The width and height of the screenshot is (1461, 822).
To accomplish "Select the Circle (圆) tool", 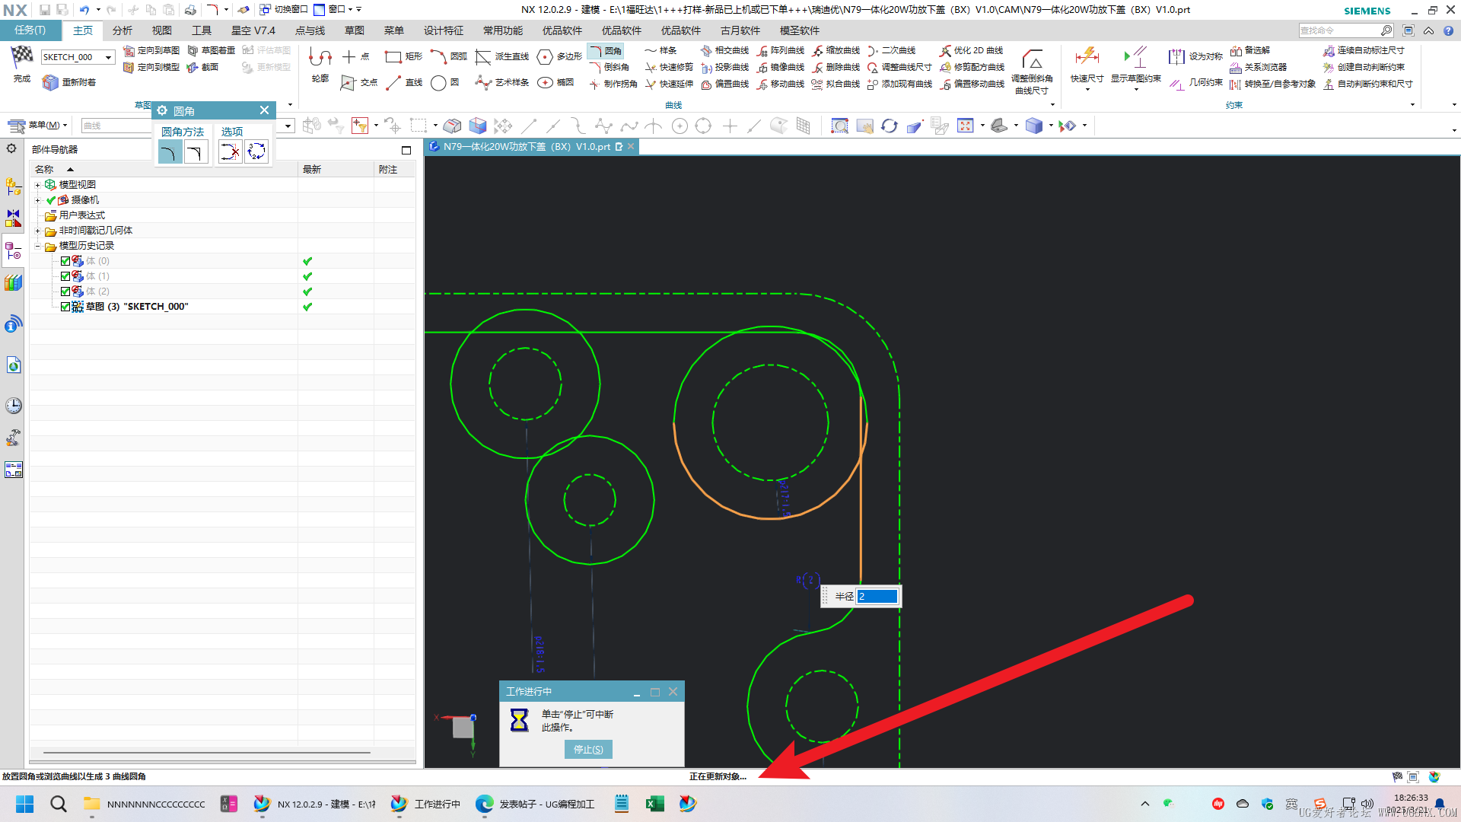I will pyautogui.click(x=445, y=82).
